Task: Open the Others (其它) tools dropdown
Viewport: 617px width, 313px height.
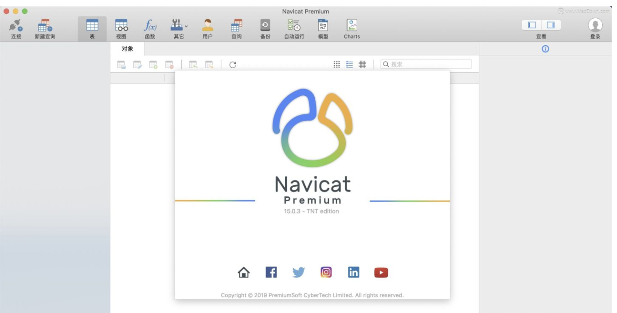Action: click(x=179, y=26)
